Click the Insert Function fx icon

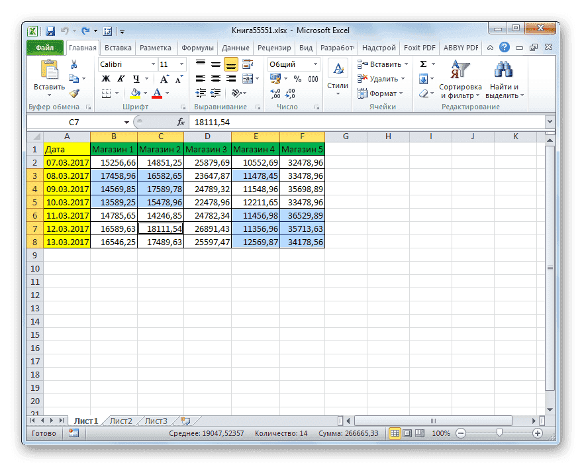[180, 122]
